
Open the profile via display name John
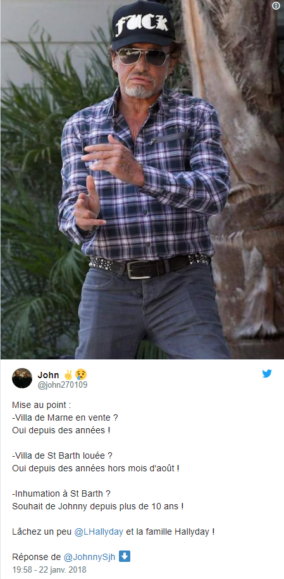(x=48, y=375)
